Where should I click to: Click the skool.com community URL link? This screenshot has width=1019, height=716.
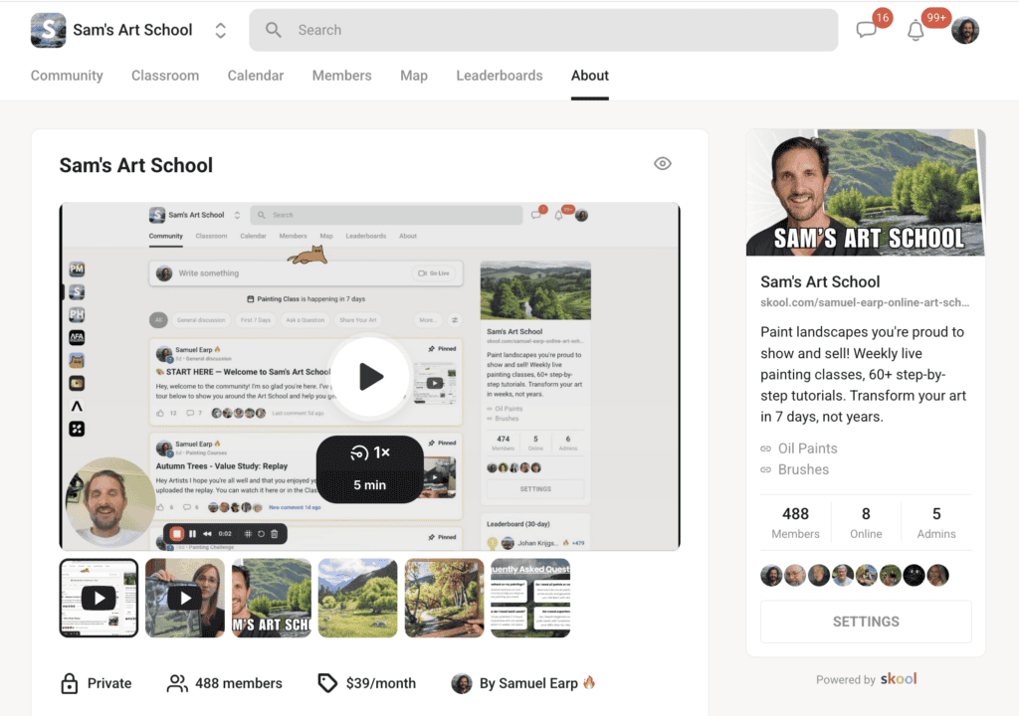[864, 302]
